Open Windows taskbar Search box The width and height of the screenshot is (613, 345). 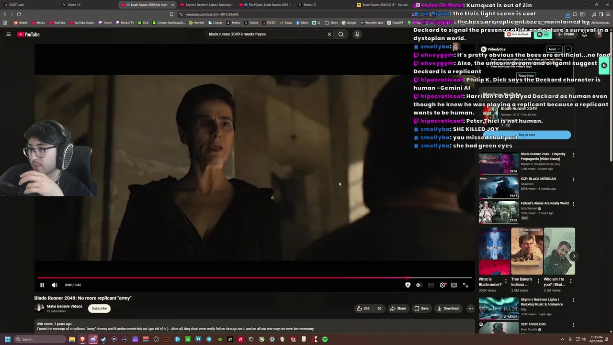(40, 339)
